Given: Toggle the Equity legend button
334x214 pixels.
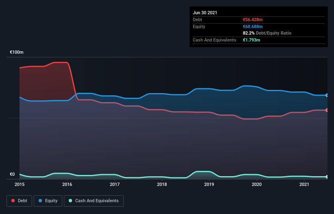Looking at the screenshot, I should click(x=48, y=201).
